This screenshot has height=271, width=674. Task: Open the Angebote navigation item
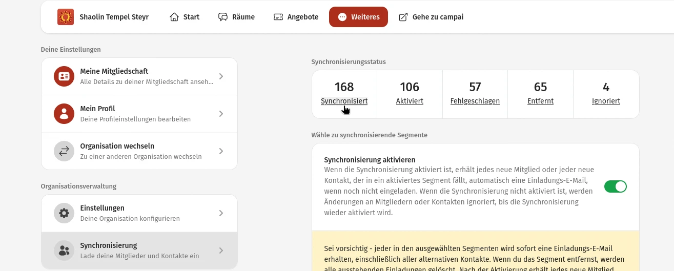(296, 17)
